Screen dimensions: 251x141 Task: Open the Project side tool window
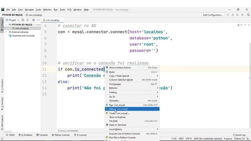(x=2, y=25)
